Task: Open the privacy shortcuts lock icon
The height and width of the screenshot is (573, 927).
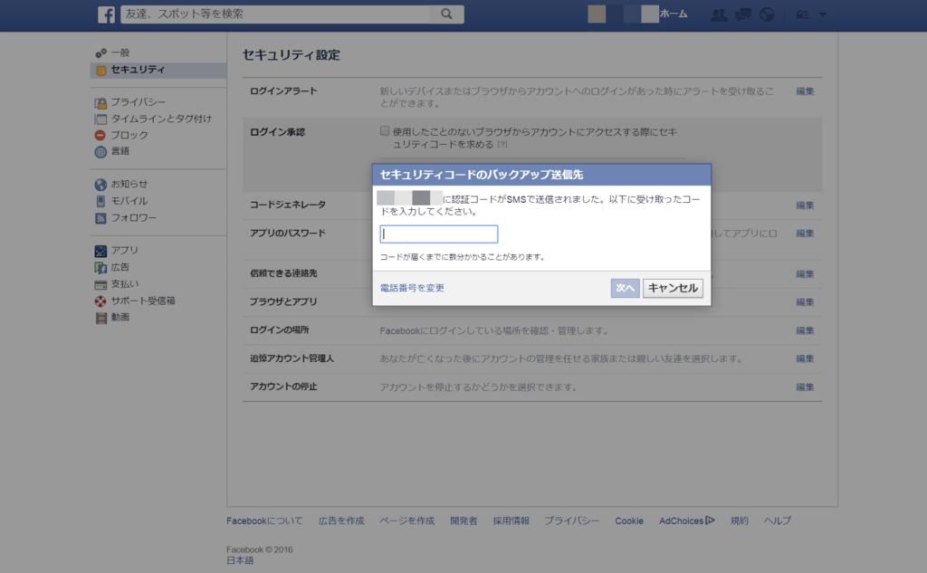Action: [802, 14]
